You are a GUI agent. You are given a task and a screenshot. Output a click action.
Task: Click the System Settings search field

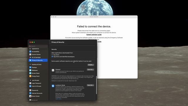point(38,46)
